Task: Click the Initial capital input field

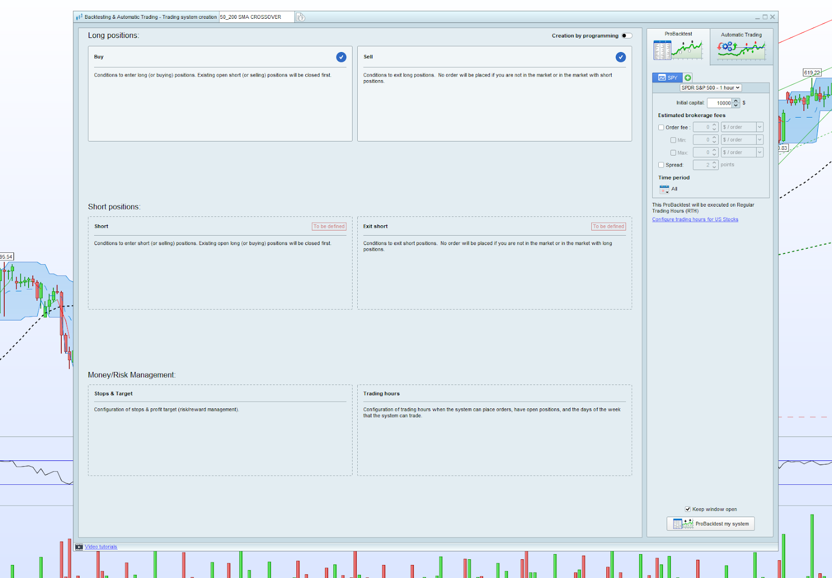Action: [x=720, y=103]
